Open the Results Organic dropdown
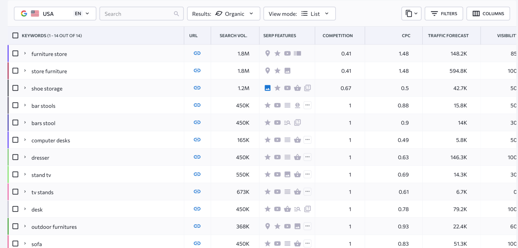This screenshot has width=518, height=248. click(x=224, y=13)
